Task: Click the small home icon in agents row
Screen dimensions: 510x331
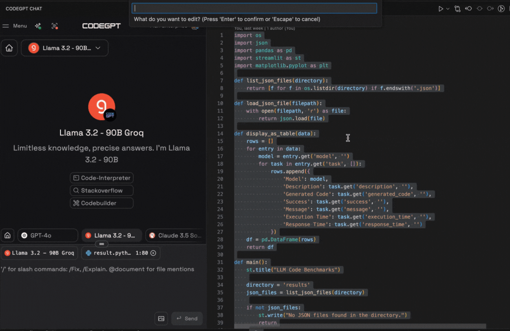Action: [x=7, y=235]
